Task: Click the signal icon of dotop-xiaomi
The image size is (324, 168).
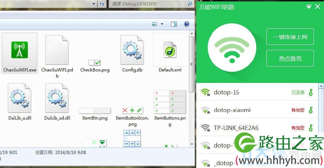Action: tap(206, 110)
